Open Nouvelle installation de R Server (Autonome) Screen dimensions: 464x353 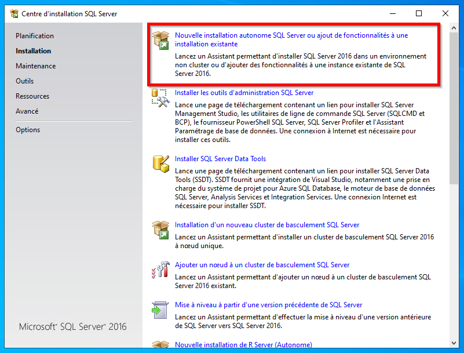click(x=243, y=345)
